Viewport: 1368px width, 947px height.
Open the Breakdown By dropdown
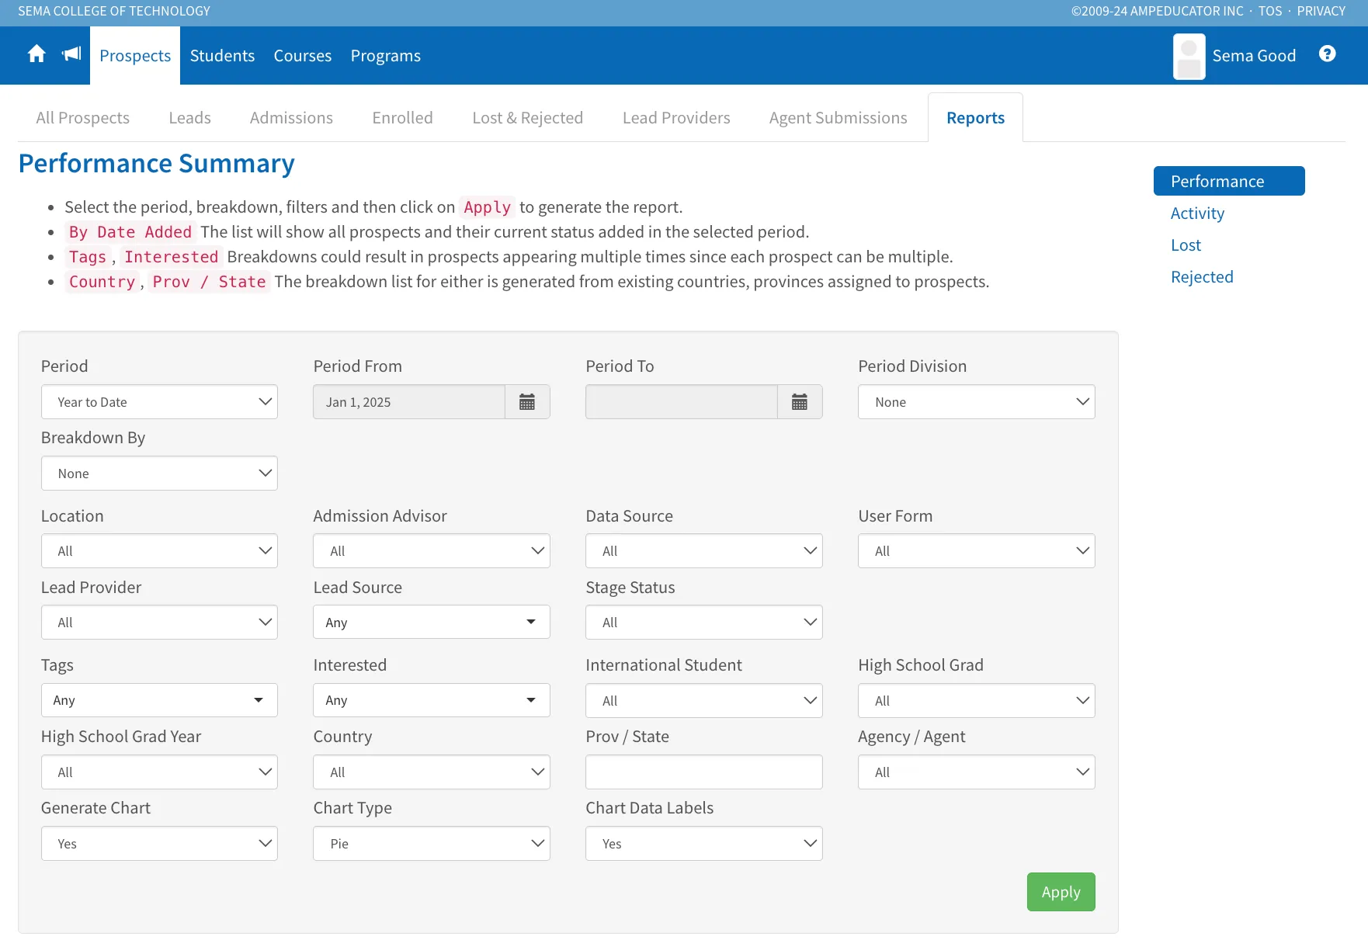pyautogui.click(x=159, y=473)
